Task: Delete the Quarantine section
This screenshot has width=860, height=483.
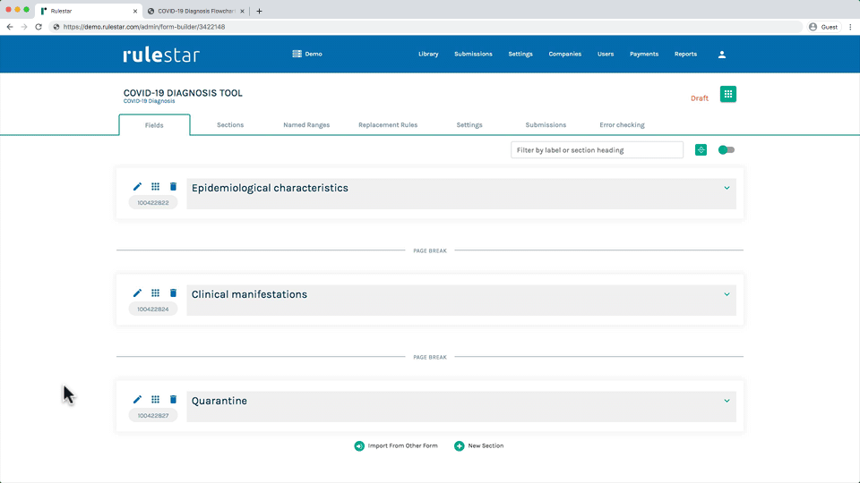Action: tap(173, 399)
